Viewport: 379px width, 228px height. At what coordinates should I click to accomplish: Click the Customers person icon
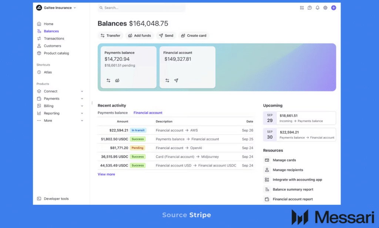tap(39, 46)
